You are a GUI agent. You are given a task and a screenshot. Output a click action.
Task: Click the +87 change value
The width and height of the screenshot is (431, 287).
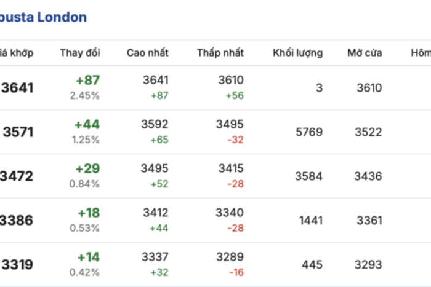click(x=87, y=81)
